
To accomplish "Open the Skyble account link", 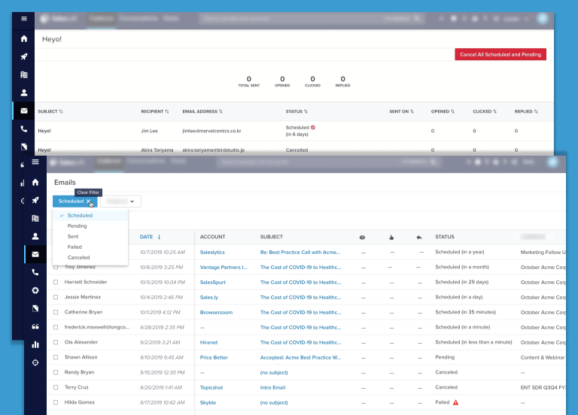I will [x=208, y=402].
